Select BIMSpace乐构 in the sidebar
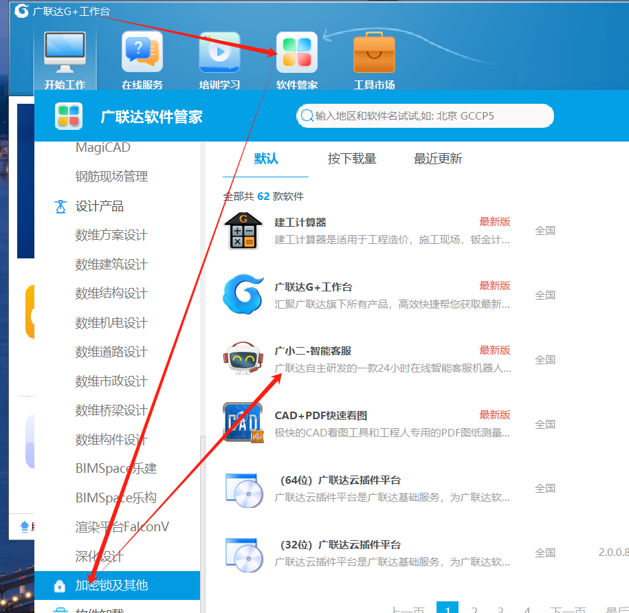The height and width of the screenshot is (613, 629). pyautogui.click(x=116, y=498)
